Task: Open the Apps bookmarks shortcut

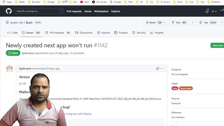Action: pos(7,2)
